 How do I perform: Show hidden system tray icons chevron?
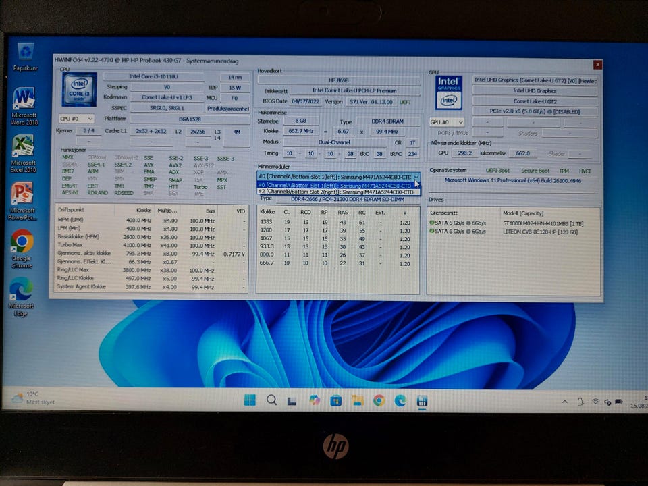point(564,402)
